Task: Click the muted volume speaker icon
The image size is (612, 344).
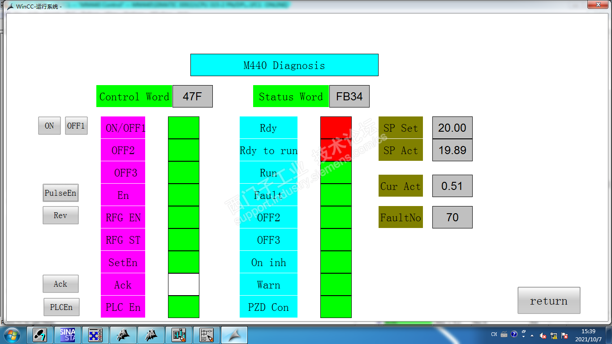Action: [x=543, y=335]
